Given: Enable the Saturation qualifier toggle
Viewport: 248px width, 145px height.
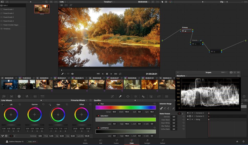Looking at the screenshot, I should 98,116.
